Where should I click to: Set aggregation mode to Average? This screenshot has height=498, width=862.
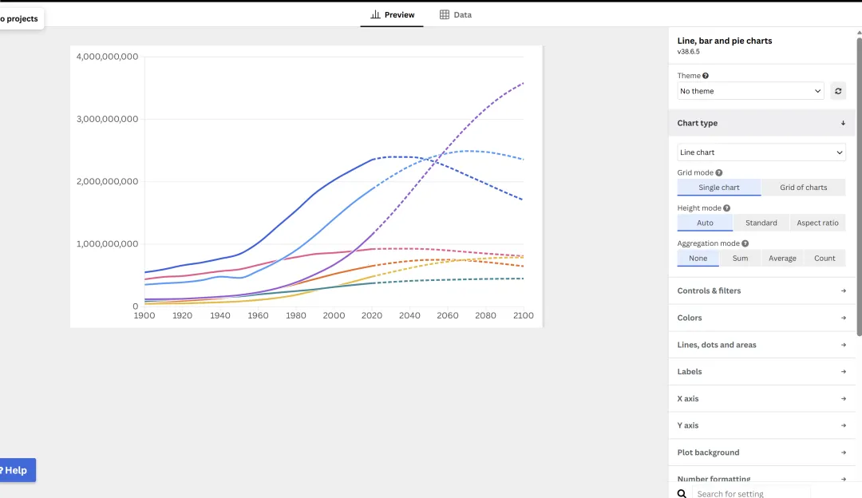782,258
